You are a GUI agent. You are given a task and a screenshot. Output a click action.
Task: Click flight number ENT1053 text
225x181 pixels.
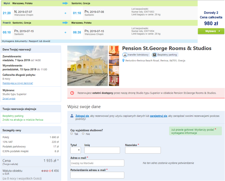point(149,12)
